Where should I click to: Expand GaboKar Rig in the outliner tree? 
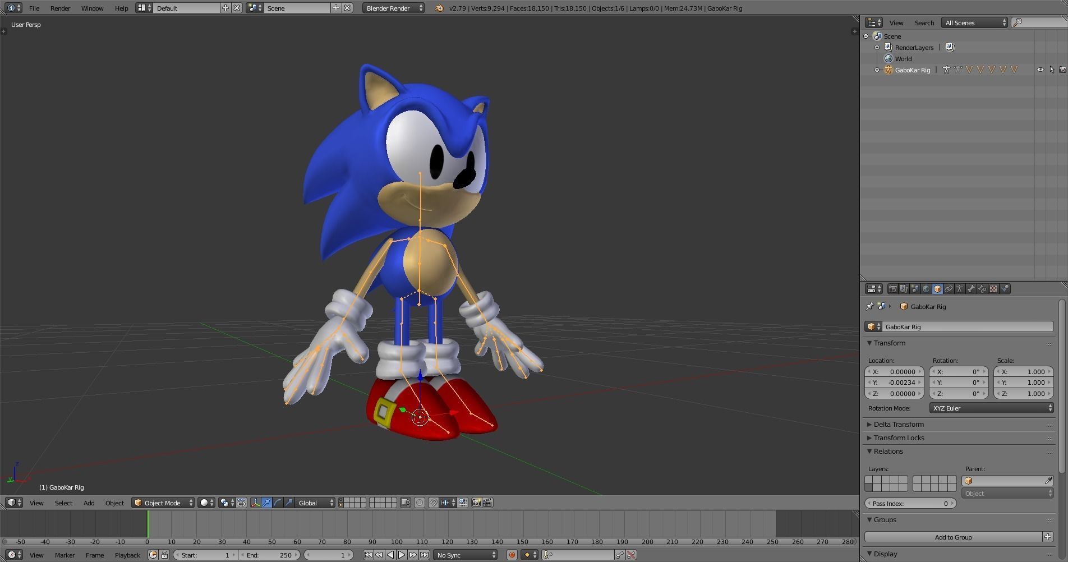(877, 70)
